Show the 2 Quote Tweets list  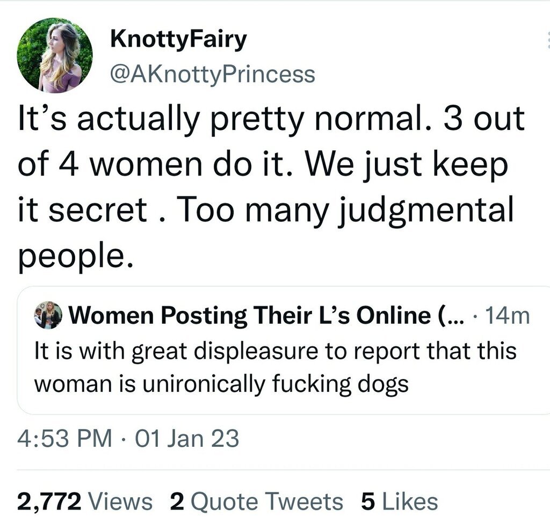click(256, 501)
